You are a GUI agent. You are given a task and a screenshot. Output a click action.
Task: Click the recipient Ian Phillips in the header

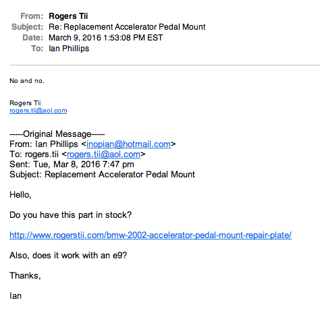tap(69, 49)
